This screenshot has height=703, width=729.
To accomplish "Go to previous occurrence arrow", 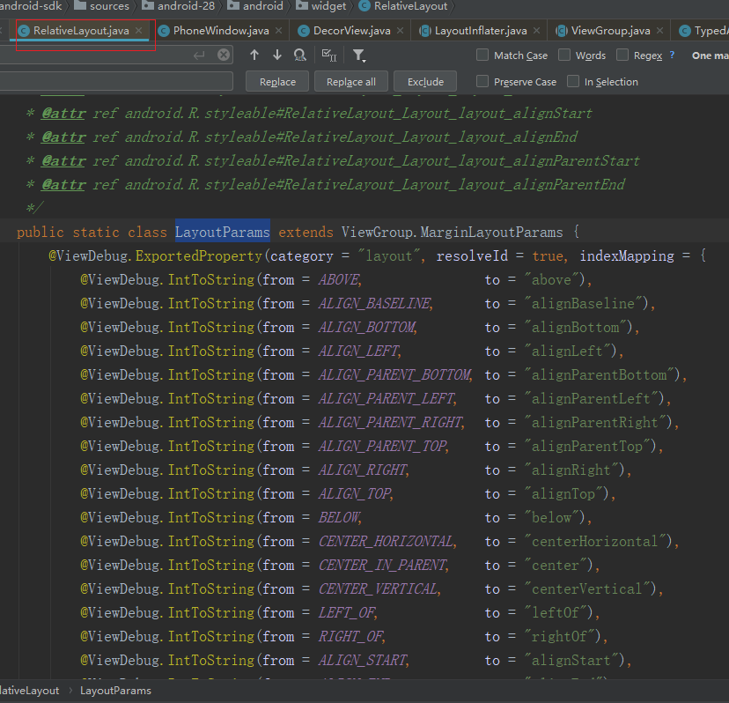I will (x=254, y=55).
